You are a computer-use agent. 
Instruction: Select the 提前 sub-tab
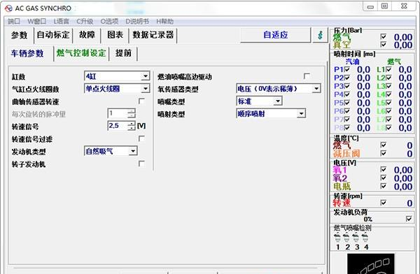click(123, 53)
